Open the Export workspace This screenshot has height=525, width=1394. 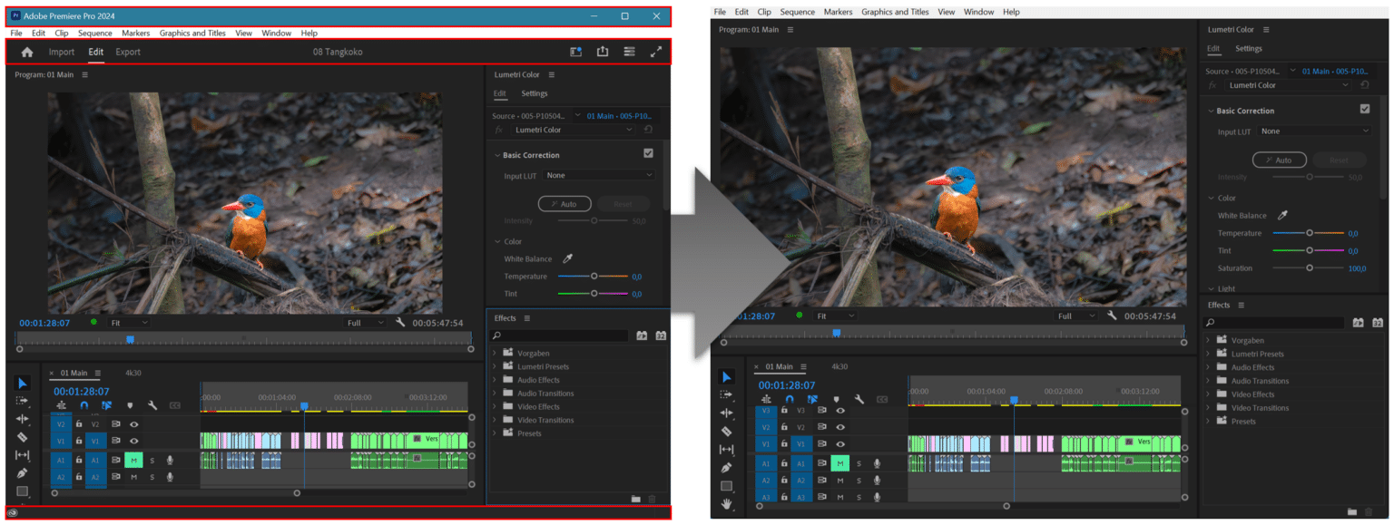tap(127, 52)
